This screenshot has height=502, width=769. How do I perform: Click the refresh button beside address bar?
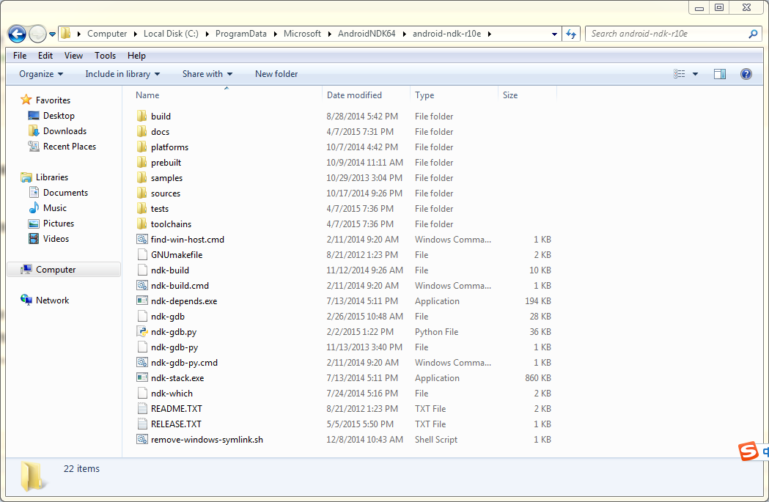click(572, 34)
